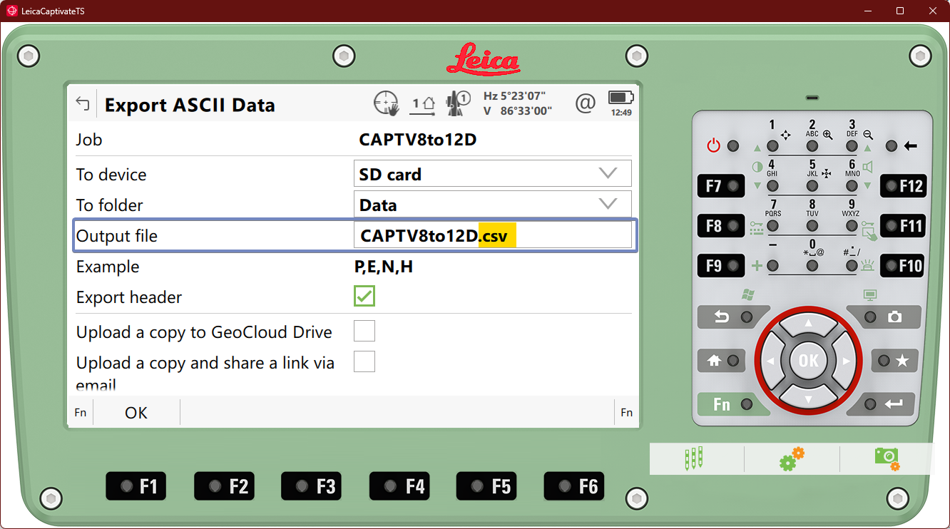This screenshot has width=950, height=529.
Task: Click the keypad Home key
Action: (722, 361)
